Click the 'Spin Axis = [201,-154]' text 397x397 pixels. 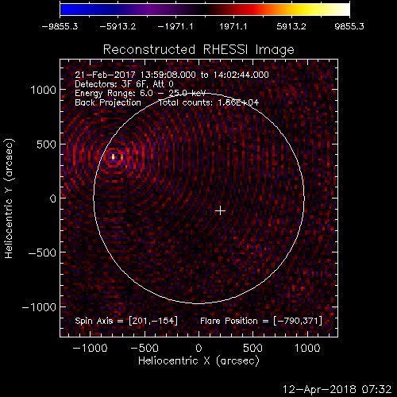[126, 321]
